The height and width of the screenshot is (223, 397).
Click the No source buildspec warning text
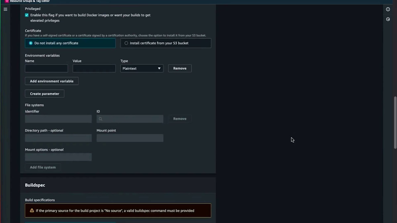[x=115, y=210]
